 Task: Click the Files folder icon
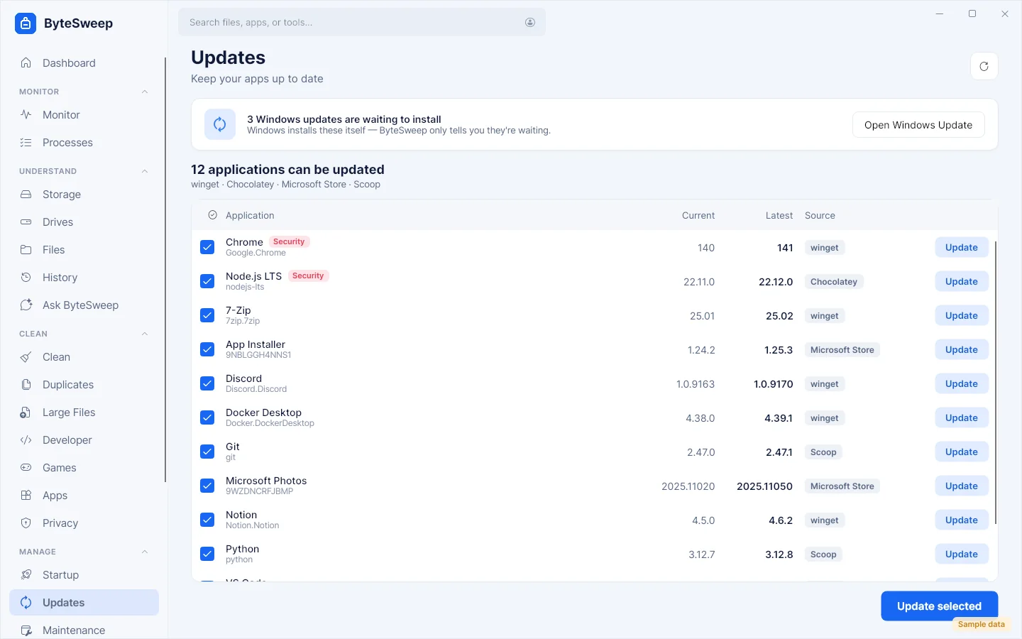(x=26, y=249)
